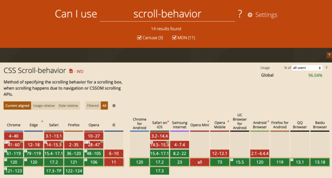Click the CSS Scroll-behavior title link

[x=35, y=70]
